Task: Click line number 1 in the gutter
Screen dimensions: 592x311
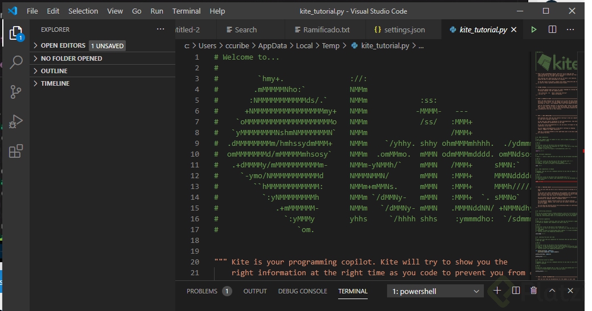Action: [197, 57]
